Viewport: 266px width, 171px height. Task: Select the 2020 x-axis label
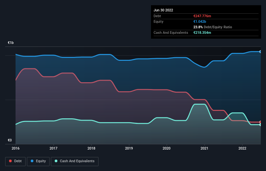[x=167, y=148]
